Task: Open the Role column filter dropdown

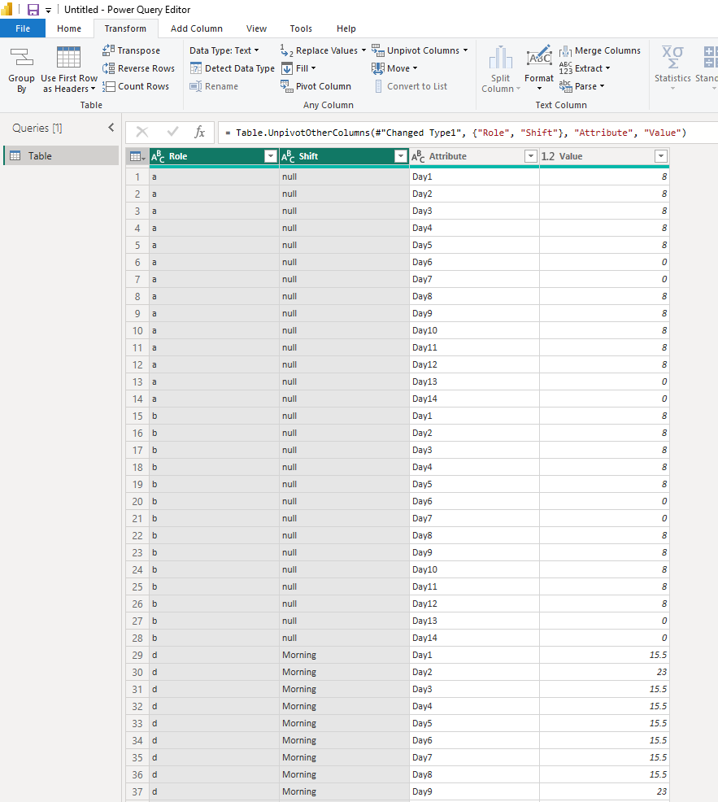Action: click(x=271, y=156)
